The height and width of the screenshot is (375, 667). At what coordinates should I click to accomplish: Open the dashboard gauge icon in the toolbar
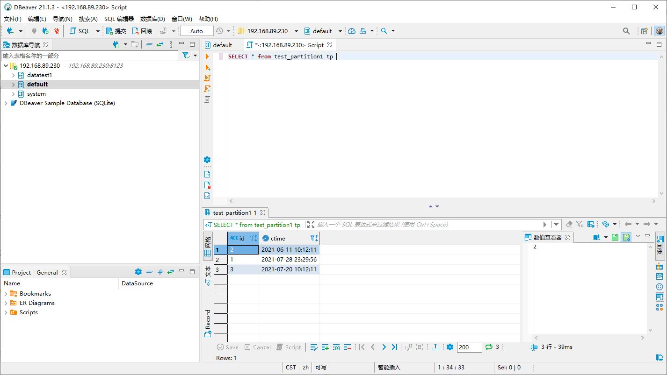352,31
